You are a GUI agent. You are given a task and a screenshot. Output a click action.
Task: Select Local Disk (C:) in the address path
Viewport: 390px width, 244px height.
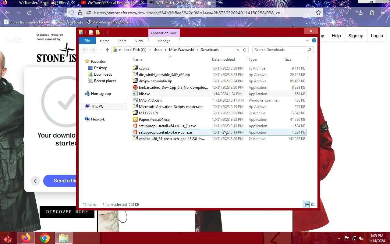[x=135, y=50]
